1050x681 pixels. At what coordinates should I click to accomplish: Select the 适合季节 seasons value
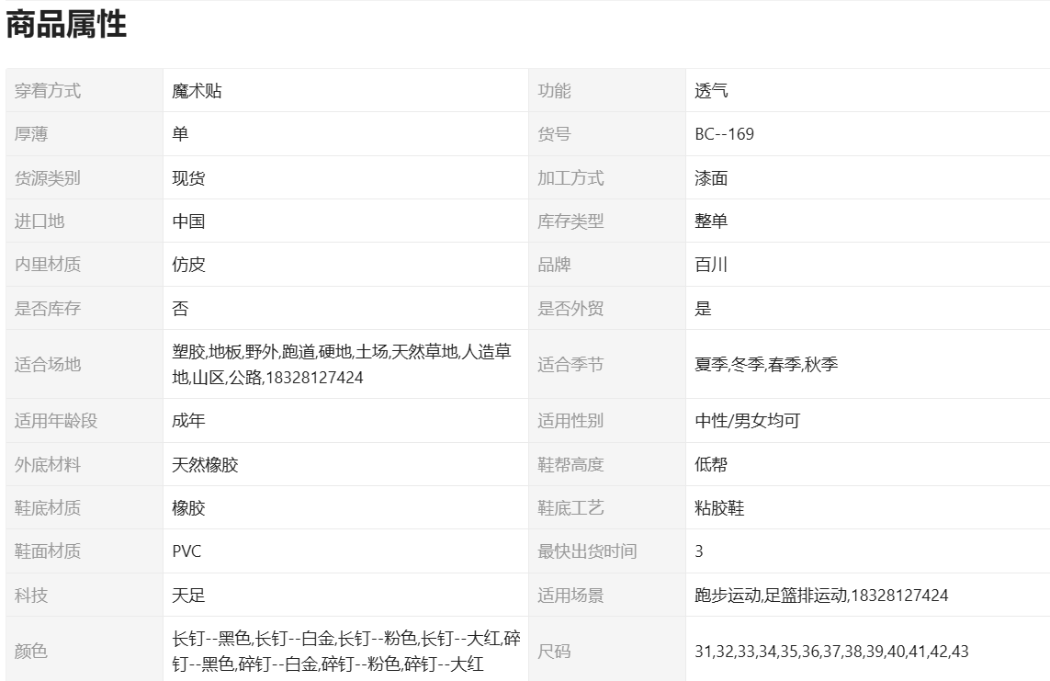(766, 365)
